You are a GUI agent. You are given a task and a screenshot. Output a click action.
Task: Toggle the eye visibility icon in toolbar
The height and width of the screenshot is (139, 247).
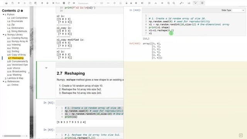tap(162, 3)
